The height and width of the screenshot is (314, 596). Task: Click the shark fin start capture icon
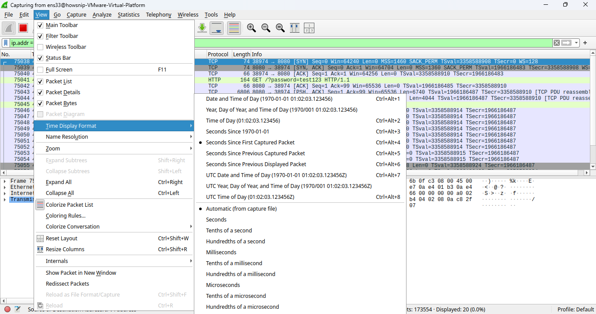click(x=9, y=28)
